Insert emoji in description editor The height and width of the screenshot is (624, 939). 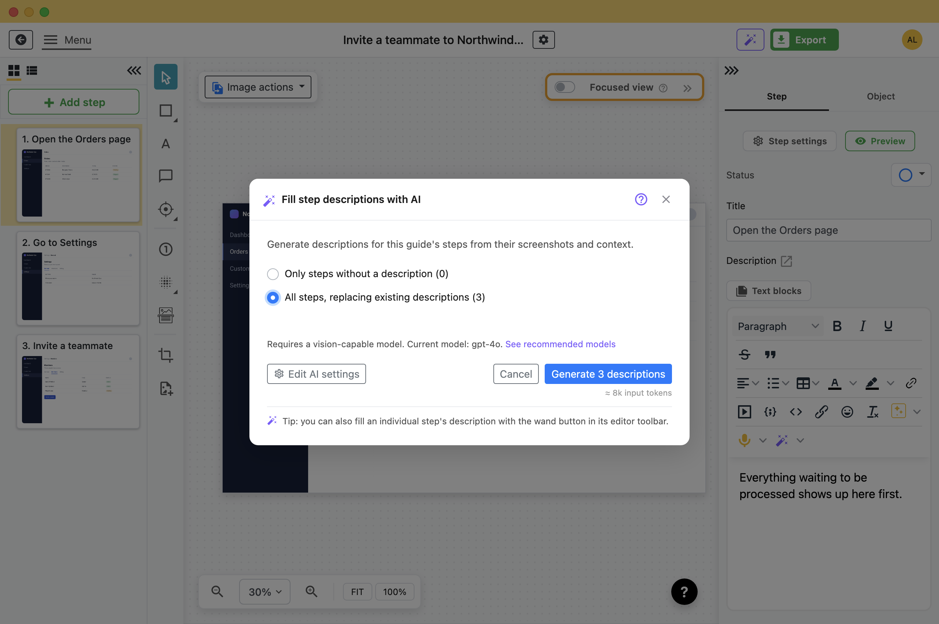click(847, 412)
